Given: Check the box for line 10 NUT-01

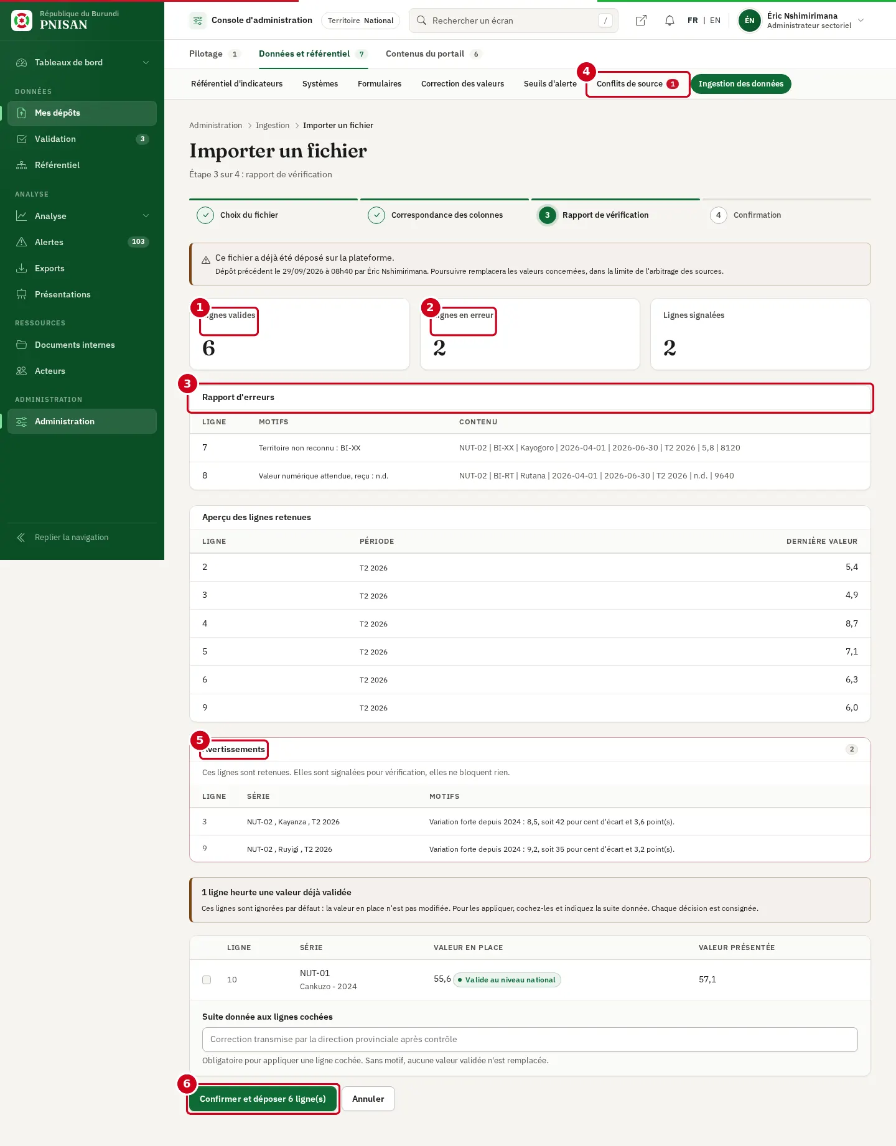Looking at the screenshot, I should click(207, 980).
